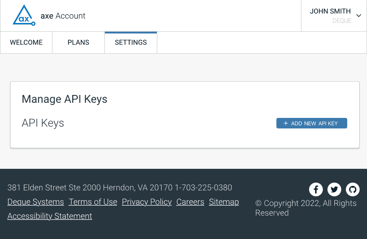Go to the Careers link

point(190,202)
